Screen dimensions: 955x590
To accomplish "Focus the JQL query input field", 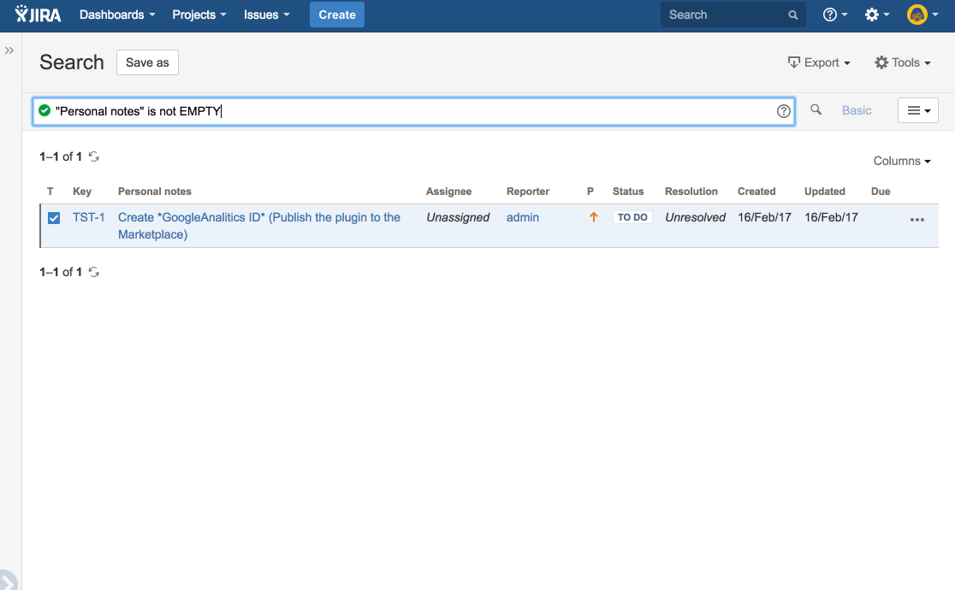I will point(413,111).
